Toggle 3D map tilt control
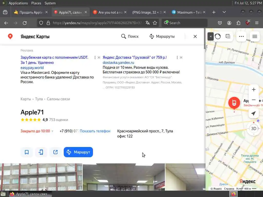 (x=253, y=129)
